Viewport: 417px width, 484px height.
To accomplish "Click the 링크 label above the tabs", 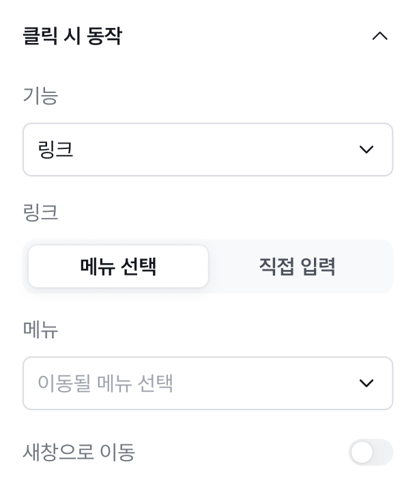I will click(x=41, y=213).
